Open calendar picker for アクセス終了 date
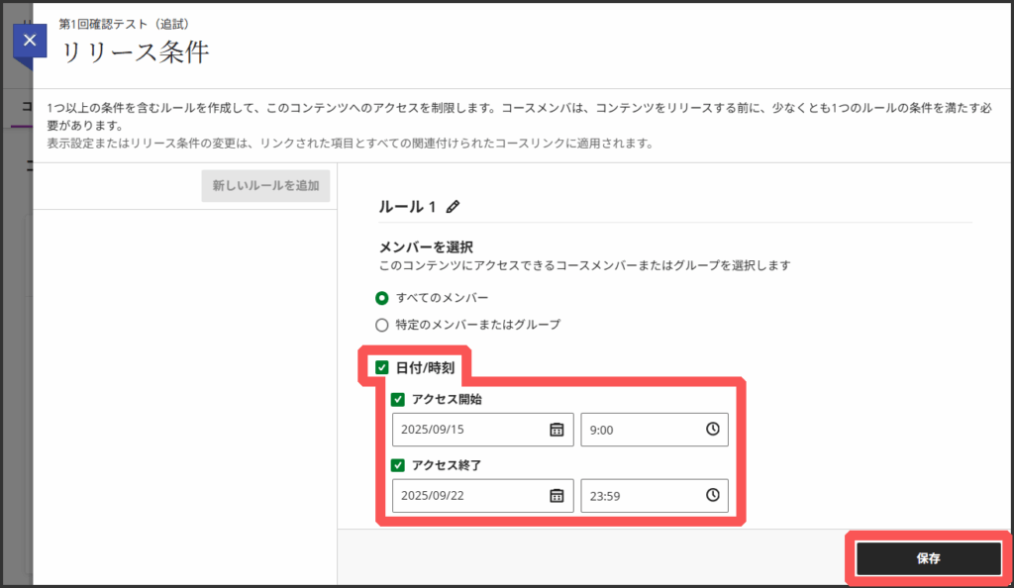The height and width of the screenshot is (588, 1014). 557,495
